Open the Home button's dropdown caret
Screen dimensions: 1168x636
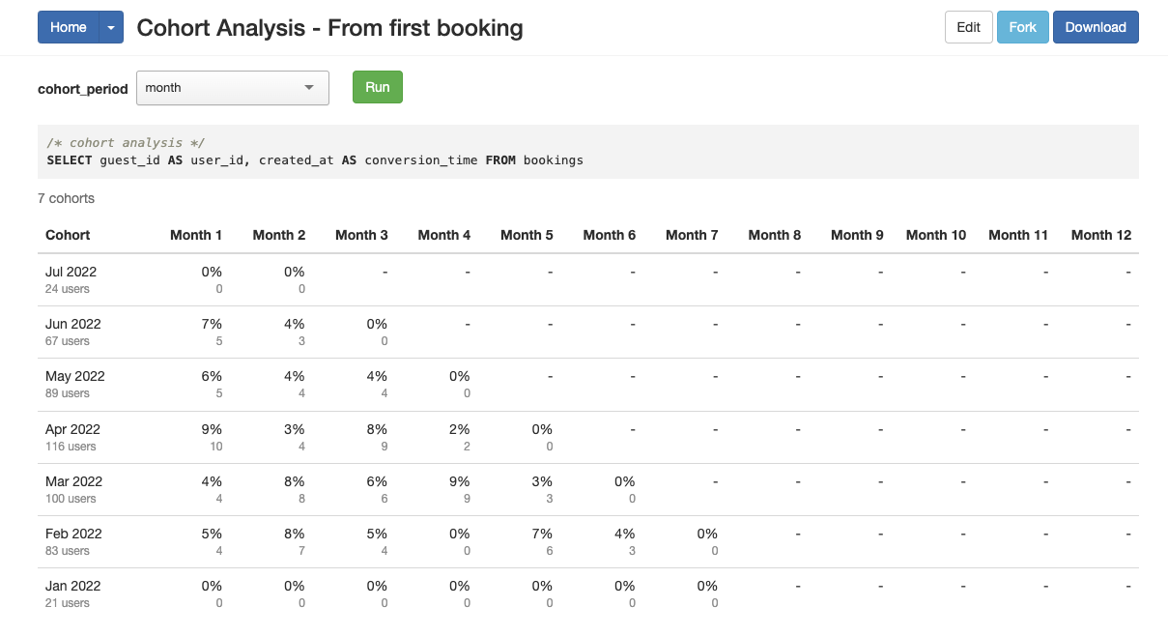(109, 27)
